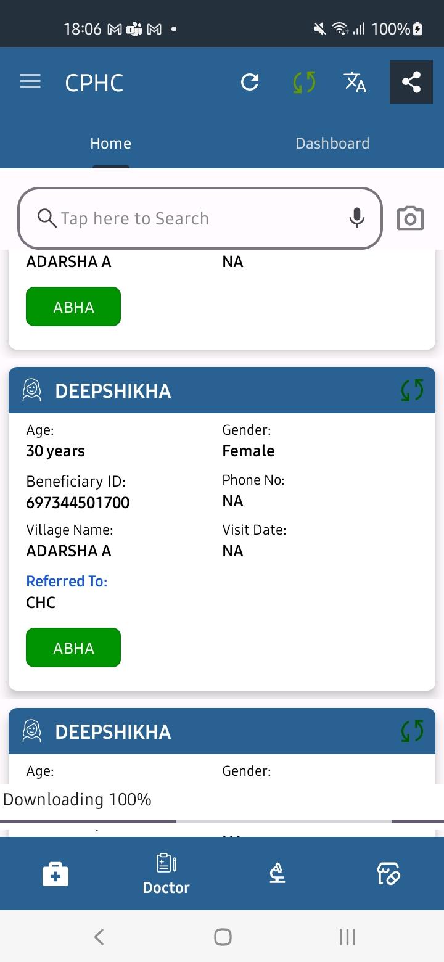Tap the ABHA button under ADARSHA A
Viewport: 444px width, 962px height.
[x=73, y=306]
